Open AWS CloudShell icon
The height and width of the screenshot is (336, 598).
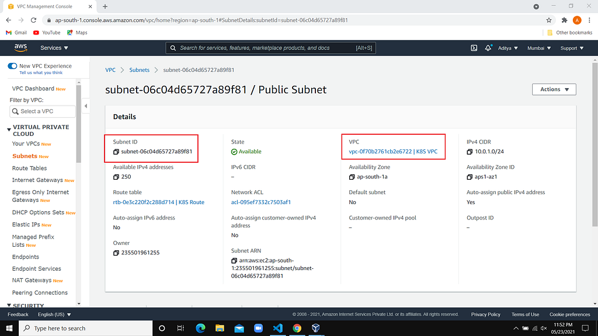click(474, 48)
